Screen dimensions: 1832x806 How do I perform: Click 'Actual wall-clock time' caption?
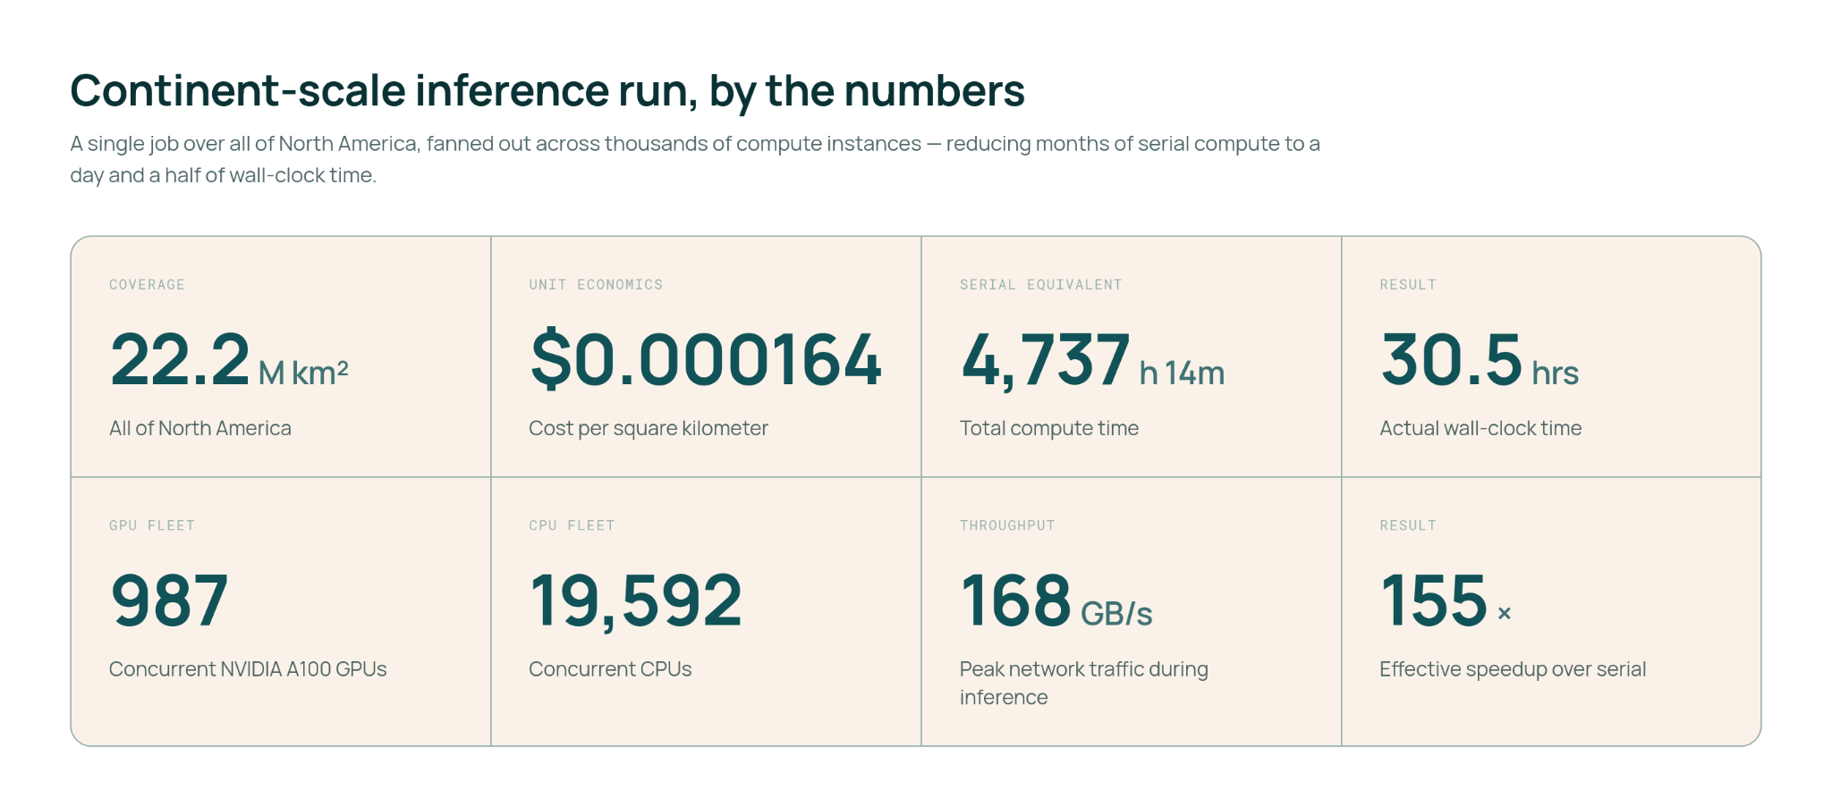coord(1480,428)
